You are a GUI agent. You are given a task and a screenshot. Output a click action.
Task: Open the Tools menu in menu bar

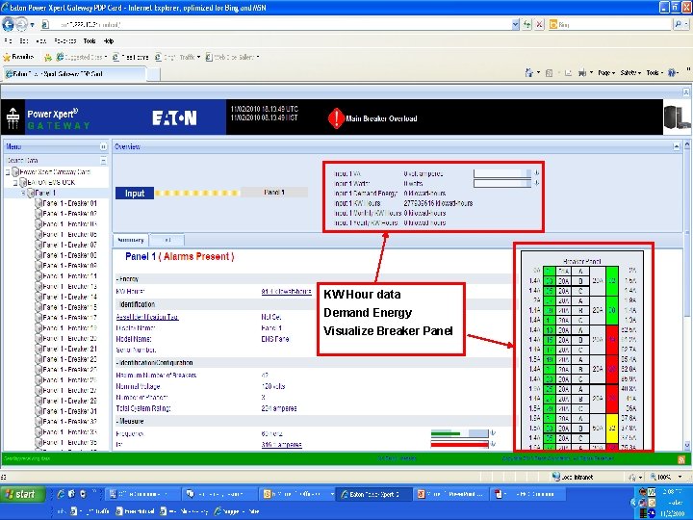pyautogui.click(x=90, y=41)
